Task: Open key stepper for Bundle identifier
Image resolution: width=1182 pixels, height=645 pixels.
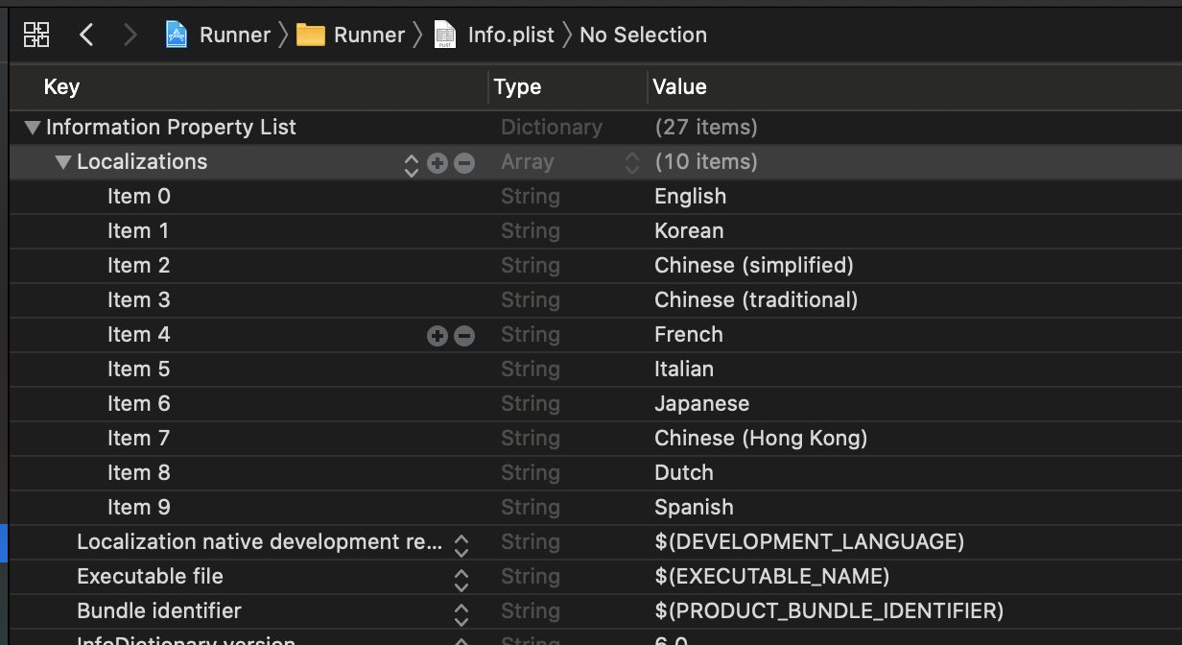Action: pyautogui.click(x=461, y=614)
